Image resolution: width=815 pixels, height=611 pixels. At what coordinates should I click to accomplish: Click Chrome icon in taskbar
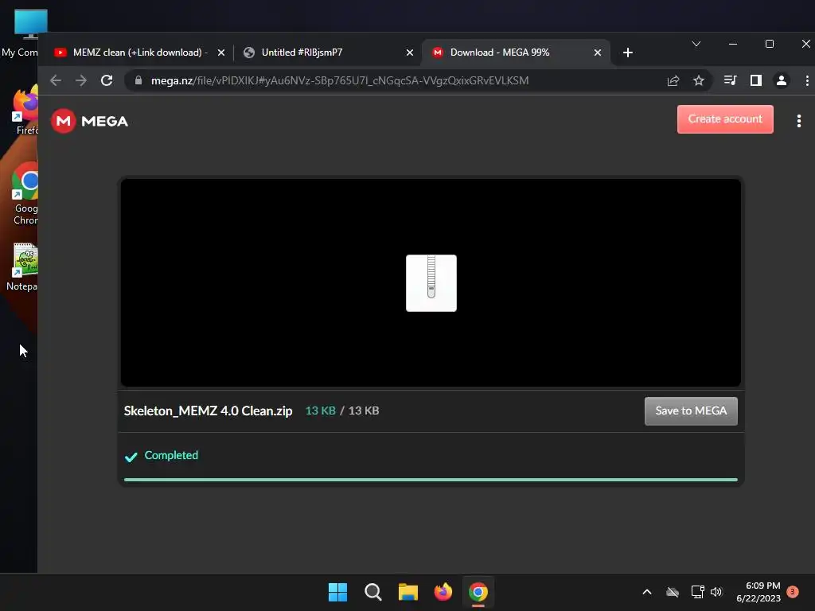(478, 592)
